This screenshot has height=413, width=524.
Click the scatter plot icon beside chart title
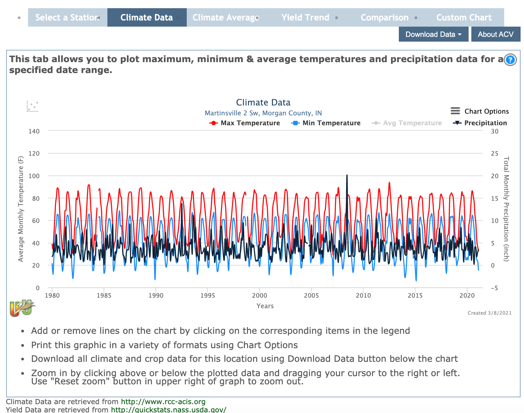point(32,106)
